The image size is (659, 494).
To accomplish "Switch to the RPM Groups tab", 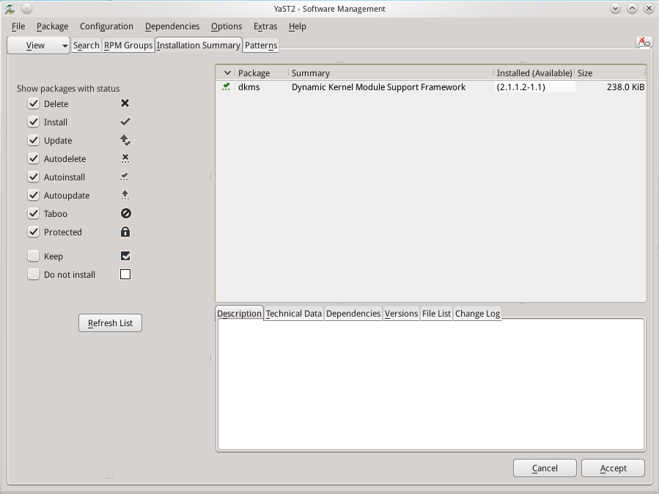I will pyautogui.click(x=128, y=45).
